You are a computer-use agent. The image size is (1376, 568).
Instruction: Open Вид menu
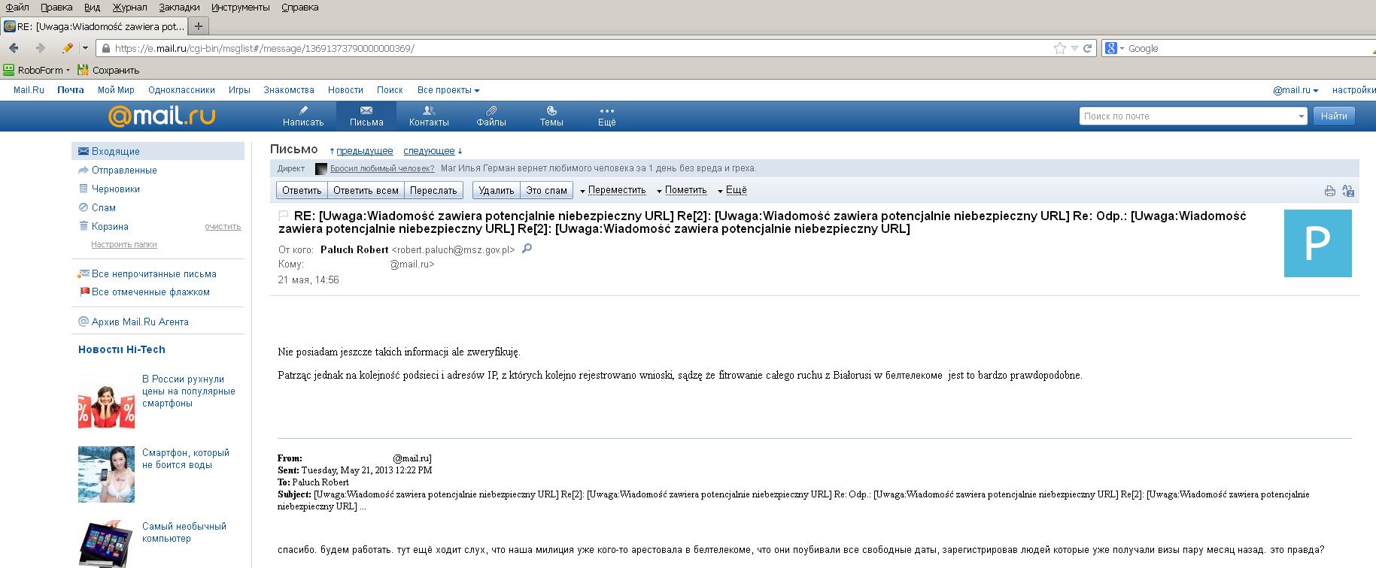(92, 7)
